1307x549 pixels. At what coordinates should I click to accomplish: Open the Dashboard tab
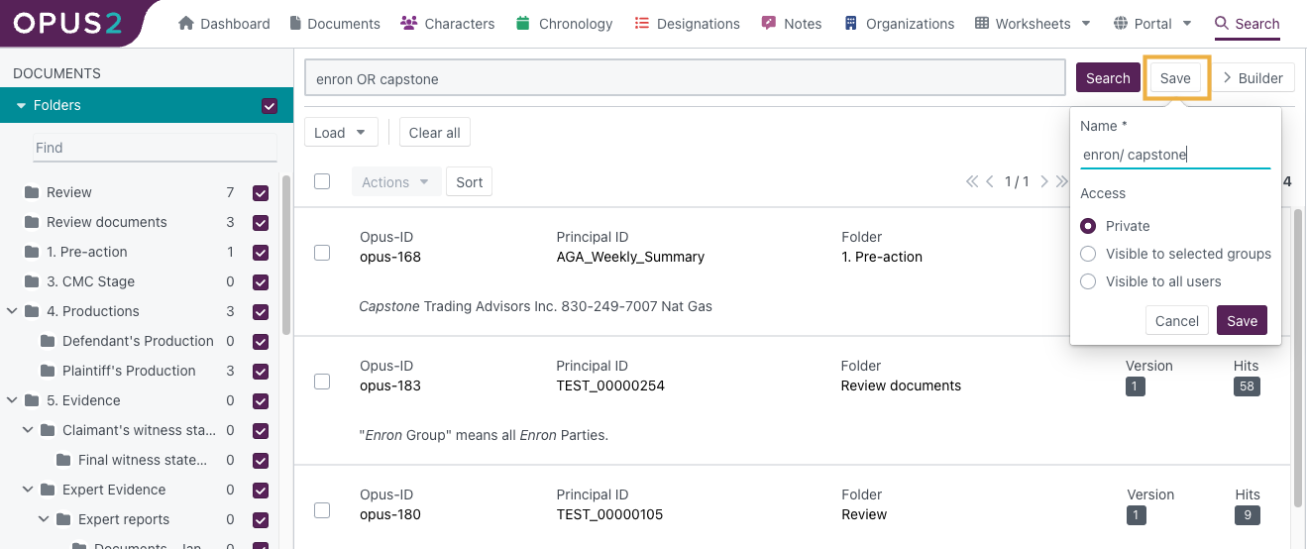tap(224, 23)
